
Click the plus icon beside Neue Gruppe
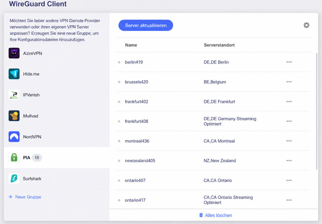click(x=11, y=197)
